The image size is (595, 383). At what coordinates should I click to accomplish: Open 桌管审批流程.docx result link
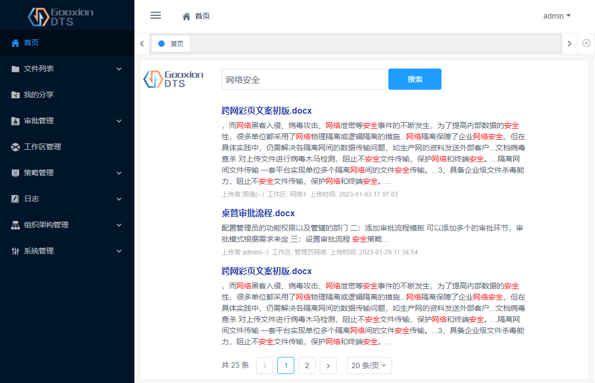click(258, 214)
